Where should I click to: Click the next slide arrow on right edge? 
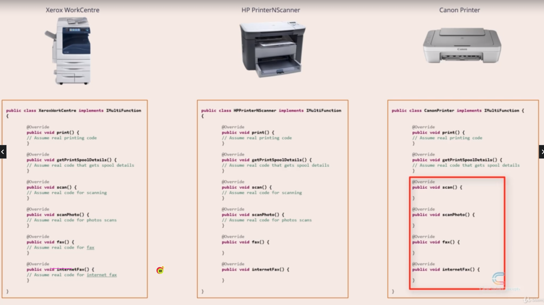(x=541, y=152)
